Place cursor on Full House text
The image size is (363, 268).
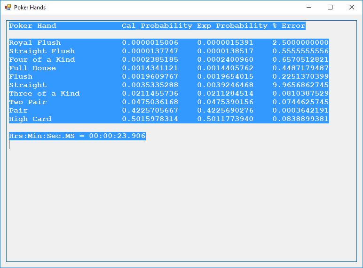point(32,68)
